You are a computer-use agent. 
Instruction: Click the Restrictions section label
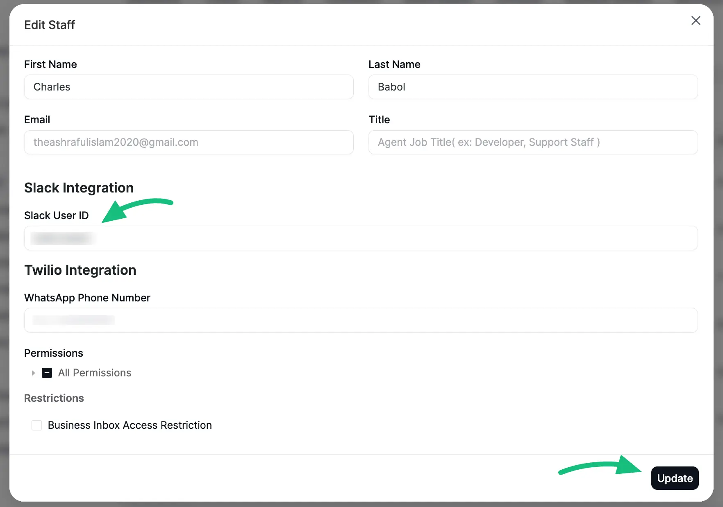tap(54, 398)
